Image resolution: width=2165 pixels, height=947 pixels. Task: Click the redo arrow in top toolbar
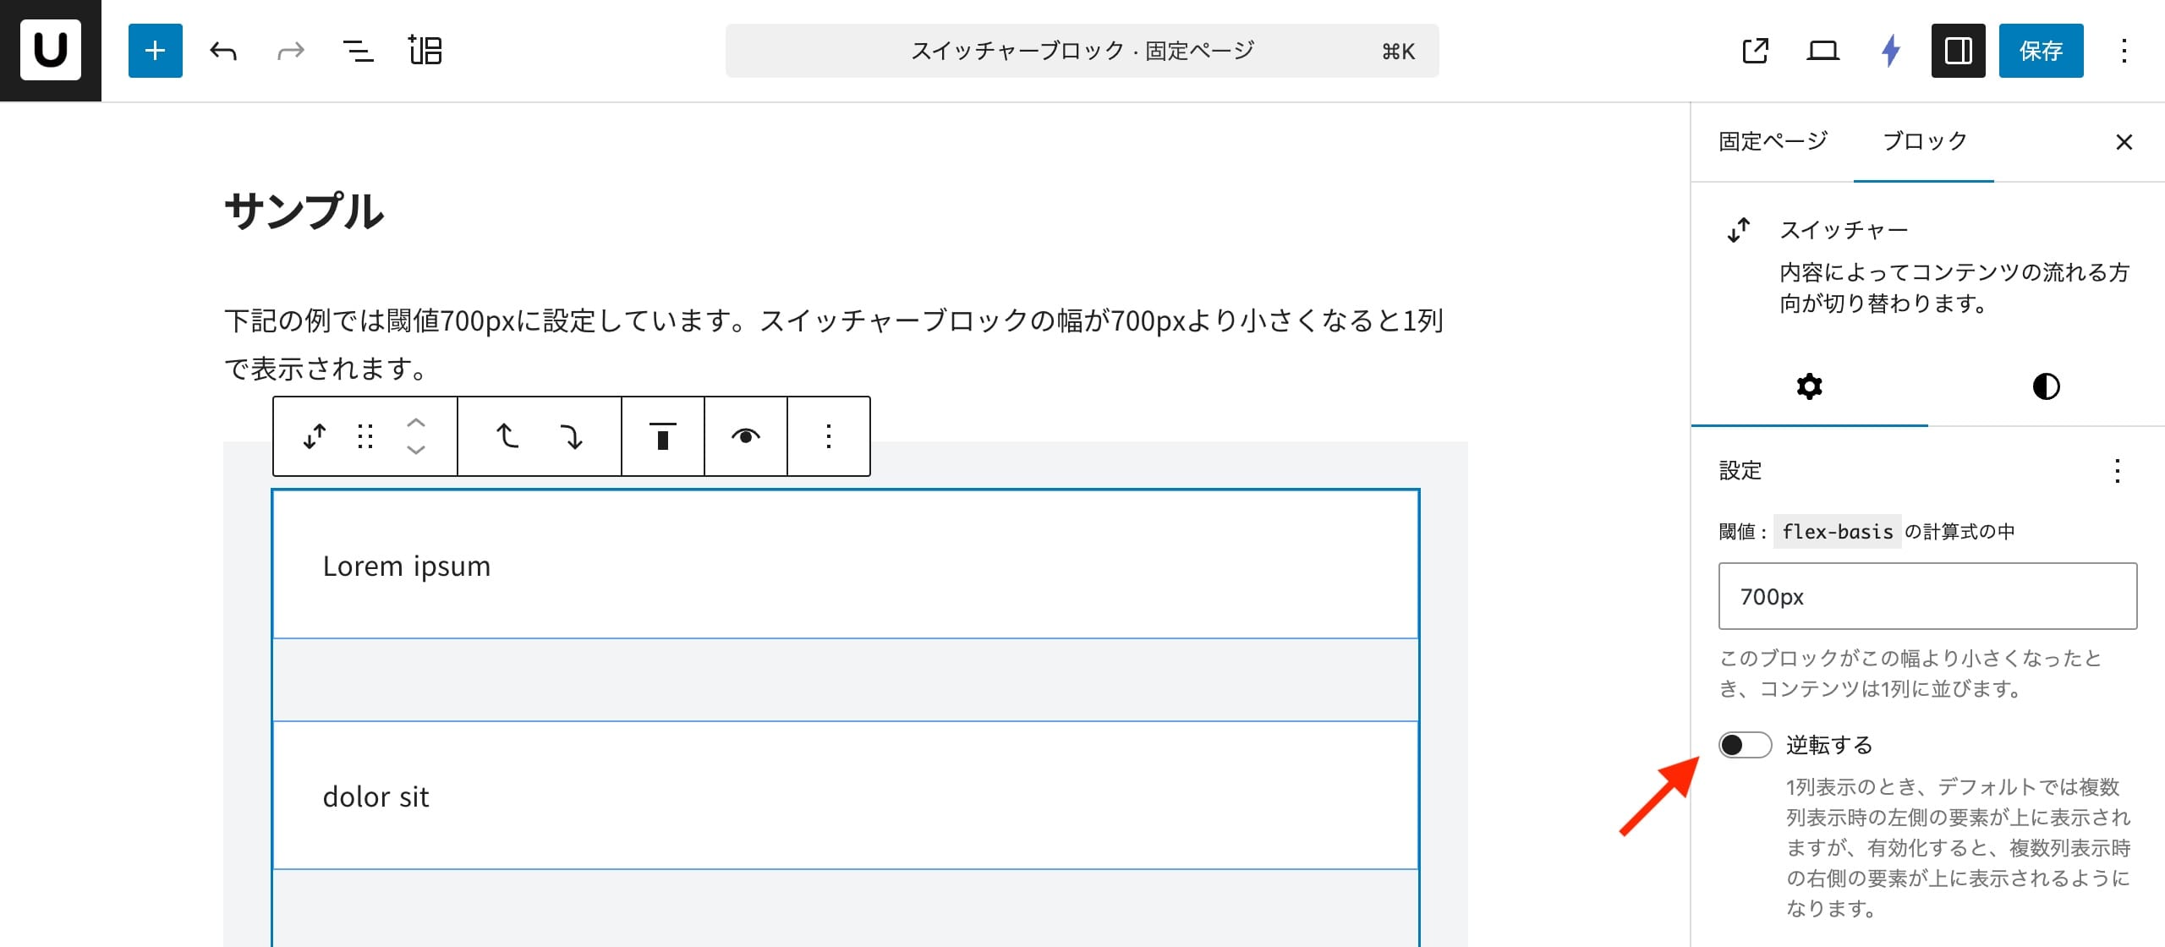coord(290,51)
